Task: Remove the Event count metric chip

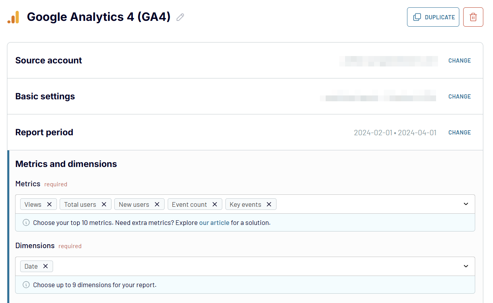Action: point(215,204)
